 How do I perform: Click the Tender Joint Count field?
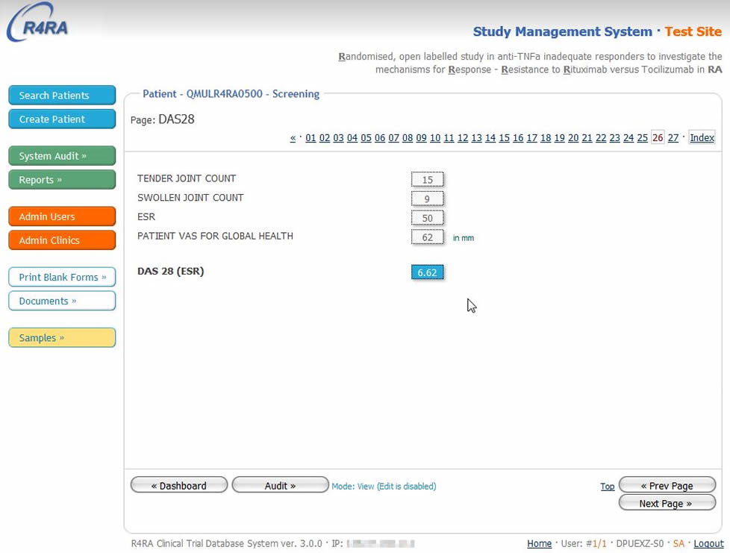(427, 180)
